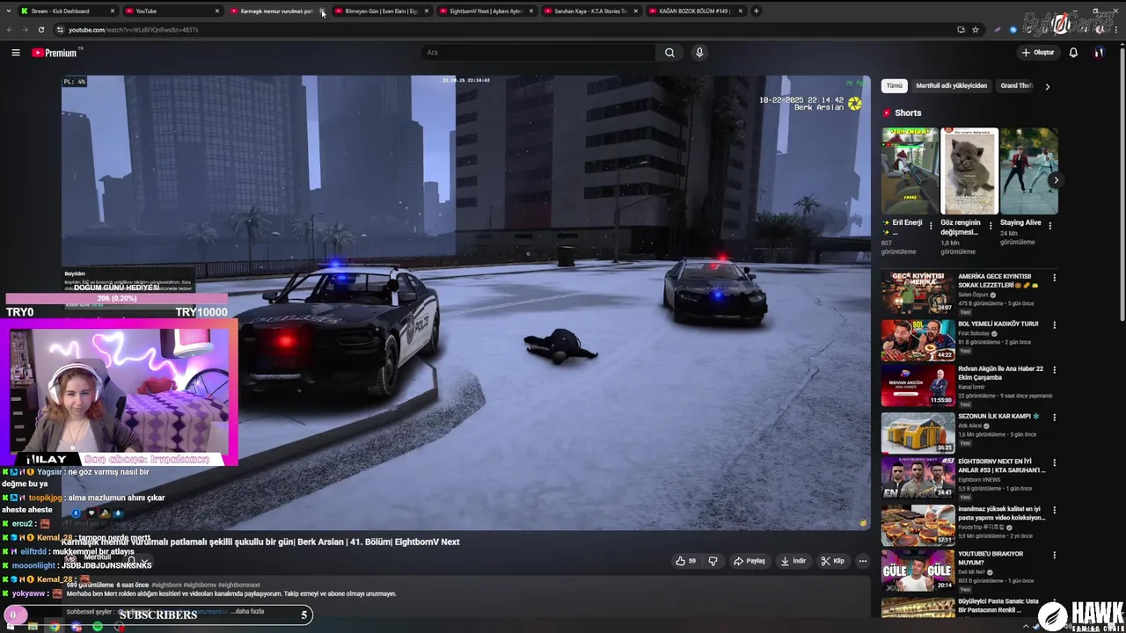Go to YouTube Premium home logo
The image size is (1126, 633).
55,53
